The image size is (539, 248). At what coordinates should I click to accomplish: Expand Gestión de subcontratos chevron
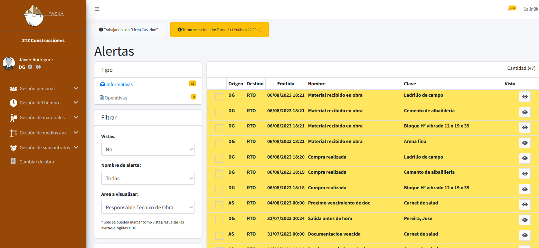pyautogui.click(x=76, y=147)
